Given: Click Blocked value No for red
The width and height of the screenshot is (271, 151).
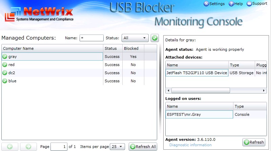Looking at the screenshot, I should pyautogui.click(x=133, y=65).
